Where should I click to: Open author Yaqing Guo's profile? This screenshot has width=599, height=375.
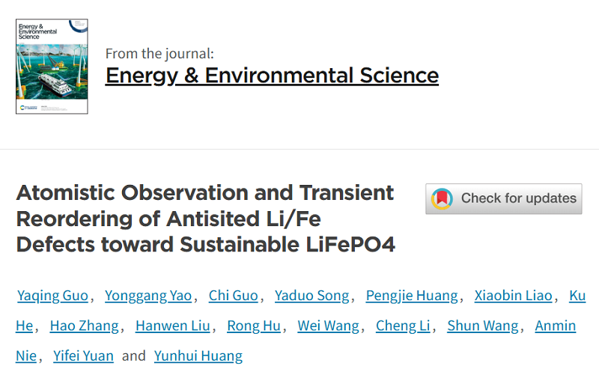pyautogui.click(x=52, y=296)
